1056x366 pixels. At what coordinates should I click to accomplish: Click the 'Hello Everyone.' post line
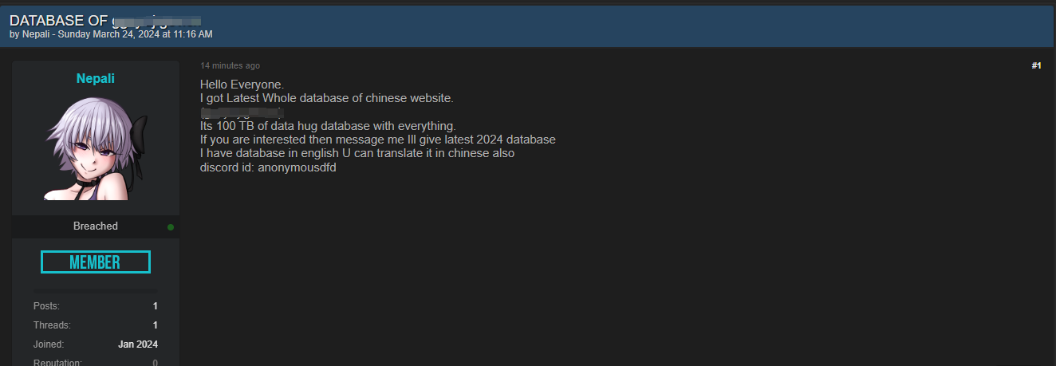[242, 85]
